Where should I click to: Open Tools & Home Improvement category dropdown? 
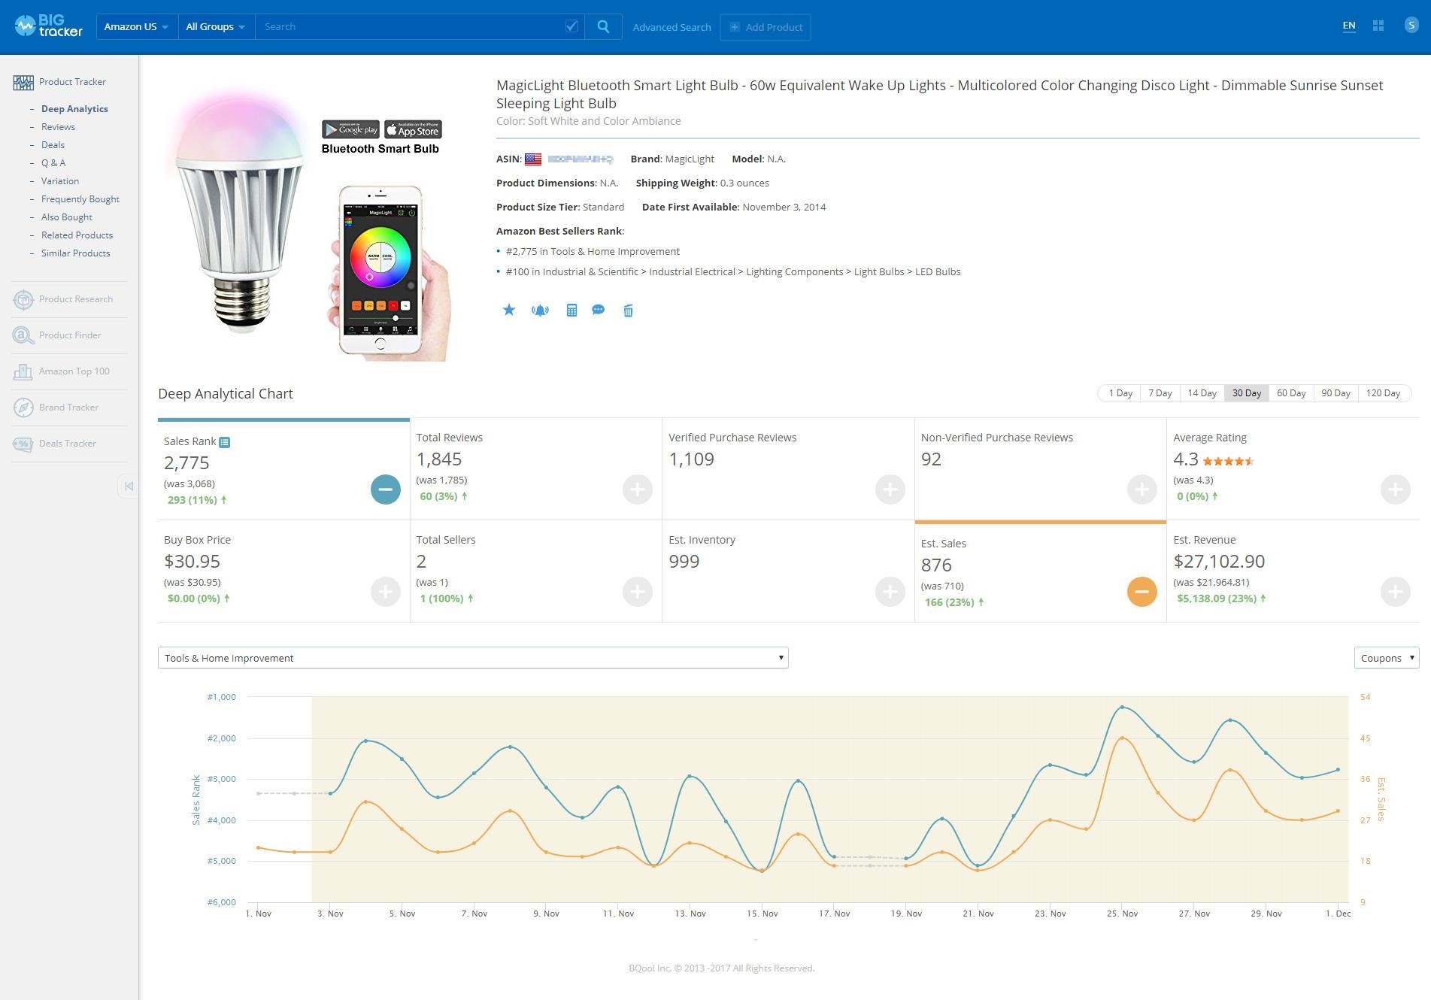click(x=473, y=658)
